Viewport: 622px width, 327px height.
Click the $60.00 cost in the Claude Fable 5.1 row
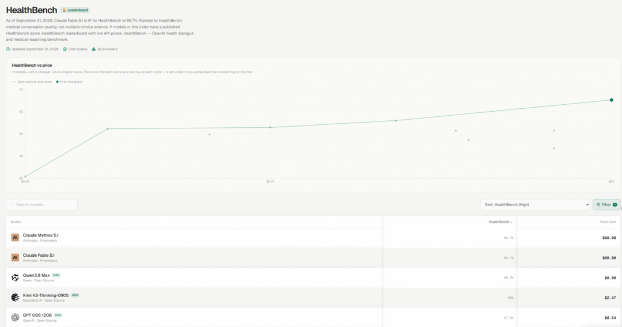click(609, 258)
